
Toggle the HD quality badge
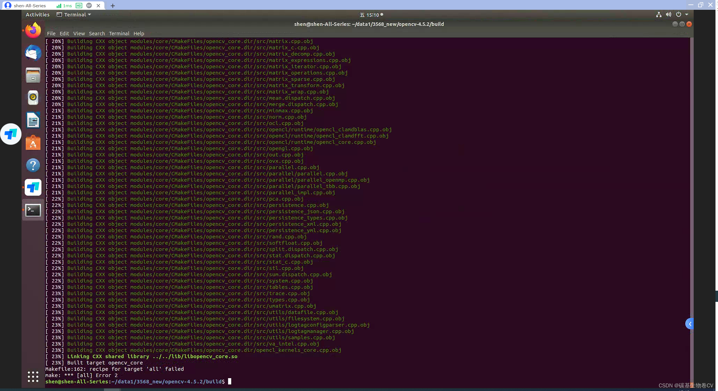point(79,6)
